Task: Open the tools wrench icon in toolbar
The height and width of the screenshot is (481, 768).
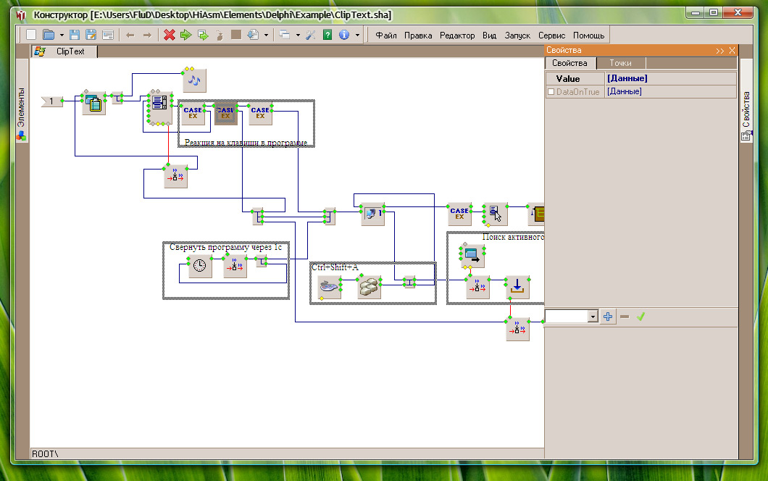Action: (311, 35)
